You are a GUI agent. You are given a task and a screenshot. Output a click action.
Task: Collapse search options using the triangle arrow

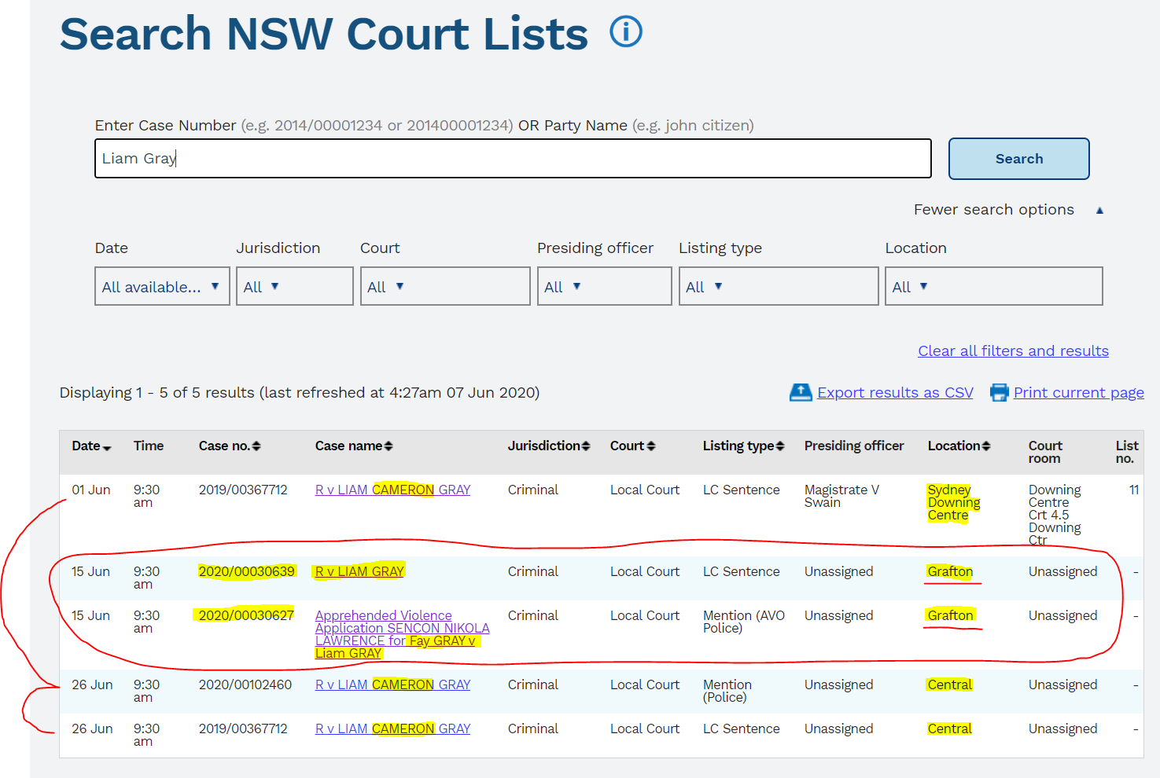pyautogui.click(x=1099, y=211)
